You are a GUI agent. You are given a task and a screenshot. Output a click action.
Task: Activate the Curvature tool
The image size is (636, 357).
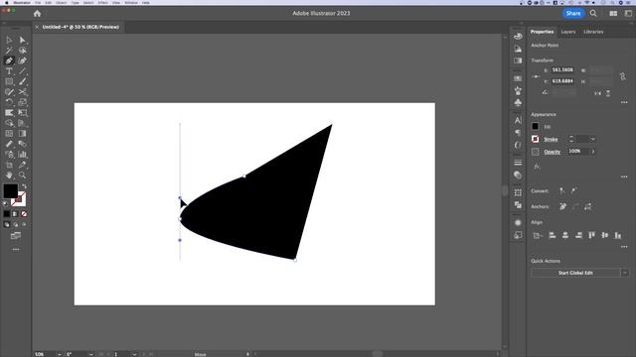pos(22,60)
